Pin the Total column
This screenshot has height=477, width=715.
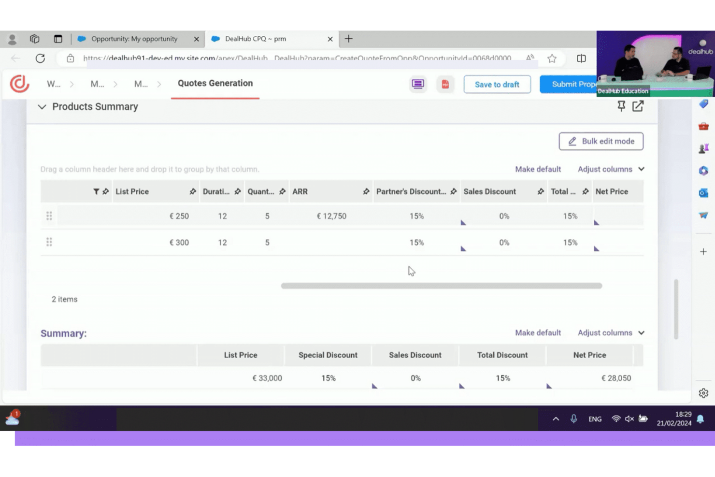586,192
